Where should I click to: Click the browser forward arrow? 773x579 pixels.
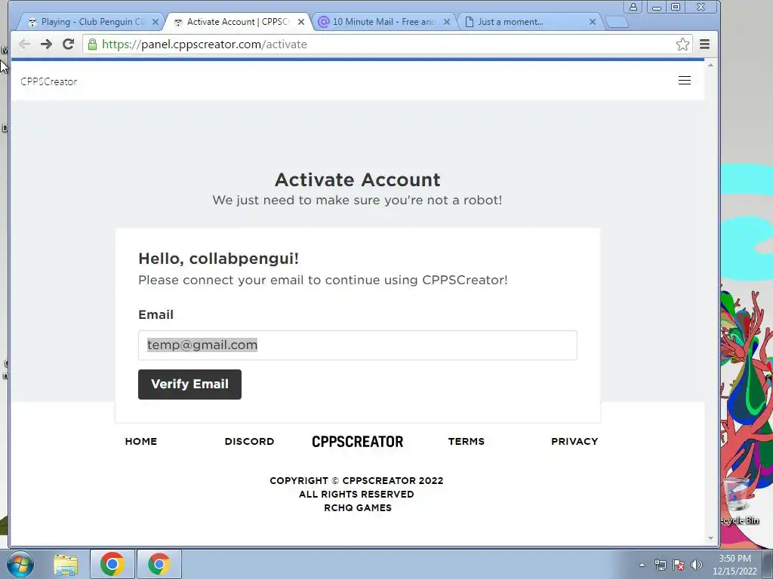pyautogui.click(x=46, y=44)
